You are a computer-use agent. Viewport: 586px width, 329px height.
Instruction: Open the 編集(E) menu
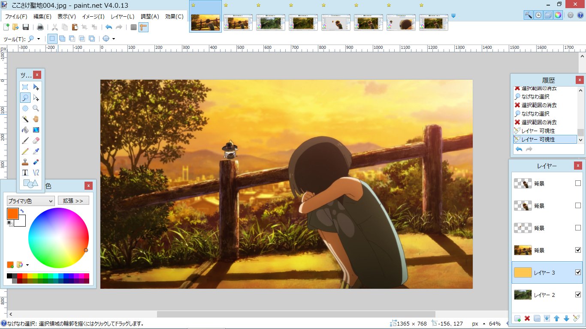click(42, 17)
